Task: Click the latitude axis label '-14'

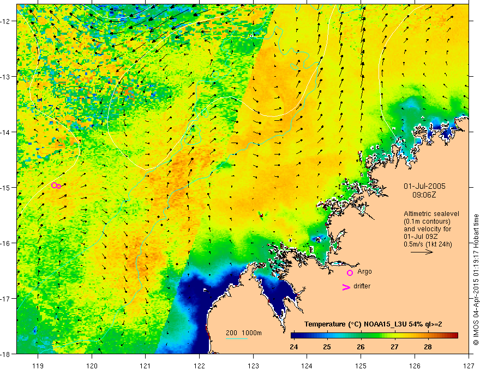Action: click(6, 132)
